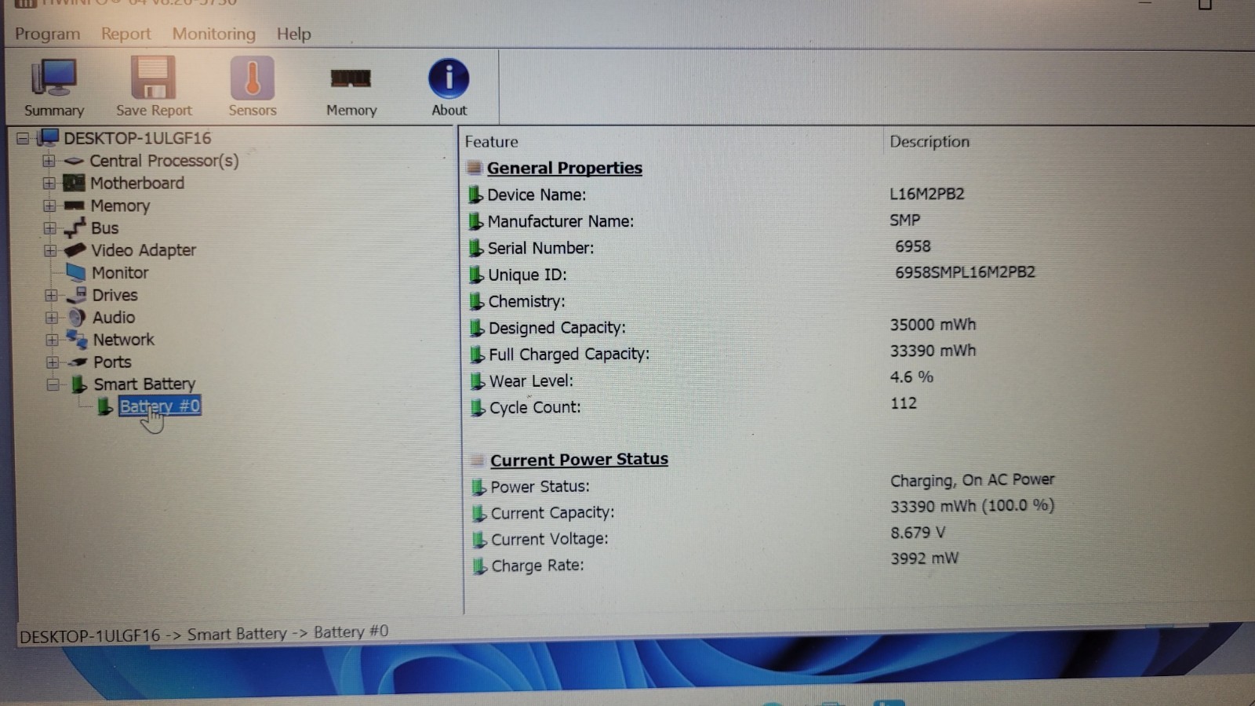The height and width of the screenshot is (706, 1255).
Task: Select Network tree item
Action: tap(124, 340)
